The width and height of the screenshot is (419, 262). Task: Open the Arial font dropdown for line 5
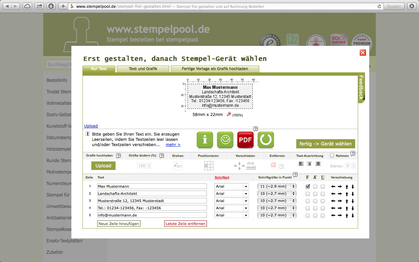pos(231,215)
